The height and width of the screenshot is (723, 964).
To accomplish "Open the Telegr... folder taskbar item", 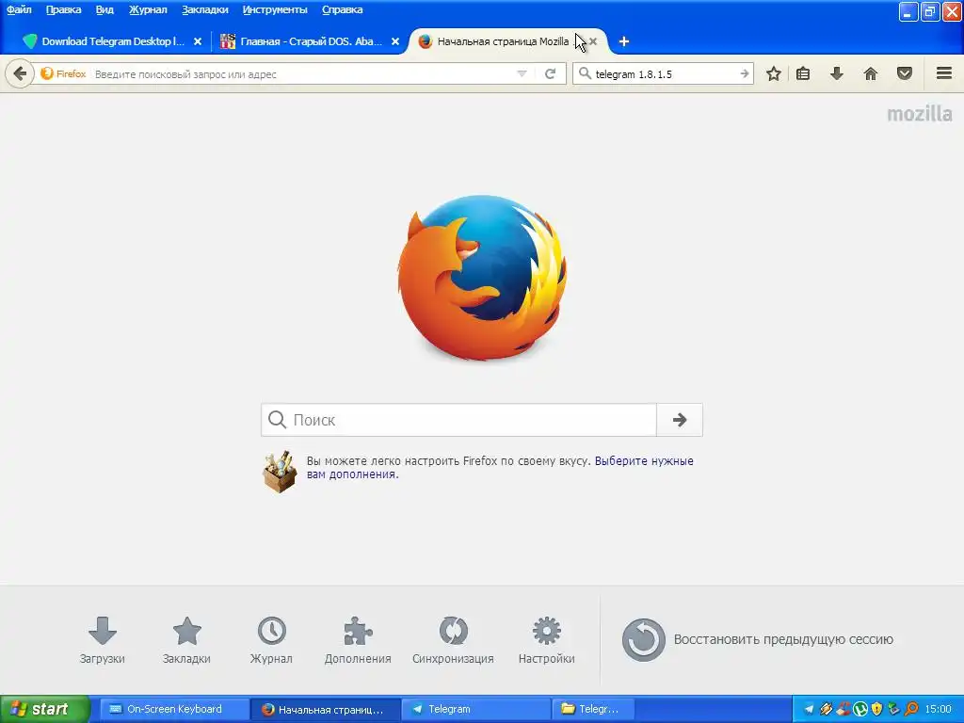I will [x=592, y=709].
